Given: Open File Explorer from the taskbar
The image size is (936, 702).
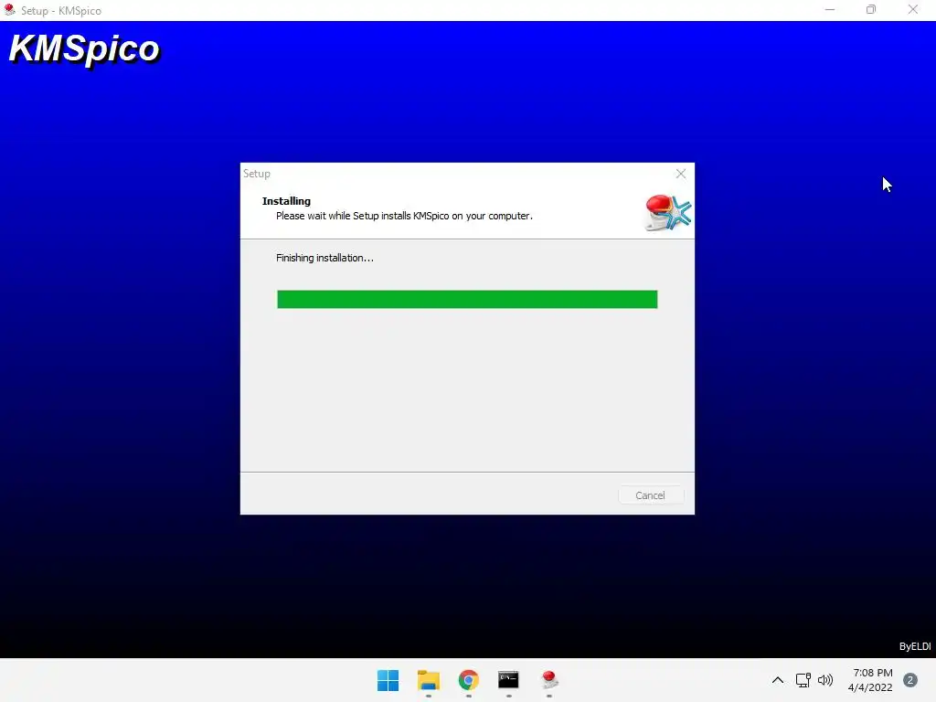Looking at the screenshot, I should (x=428, y=680).
